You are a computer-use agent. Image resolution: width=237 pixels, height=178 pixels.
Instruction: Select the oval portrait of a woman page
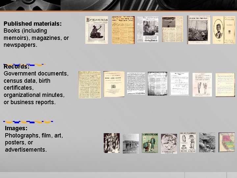[x=224, y=30]
